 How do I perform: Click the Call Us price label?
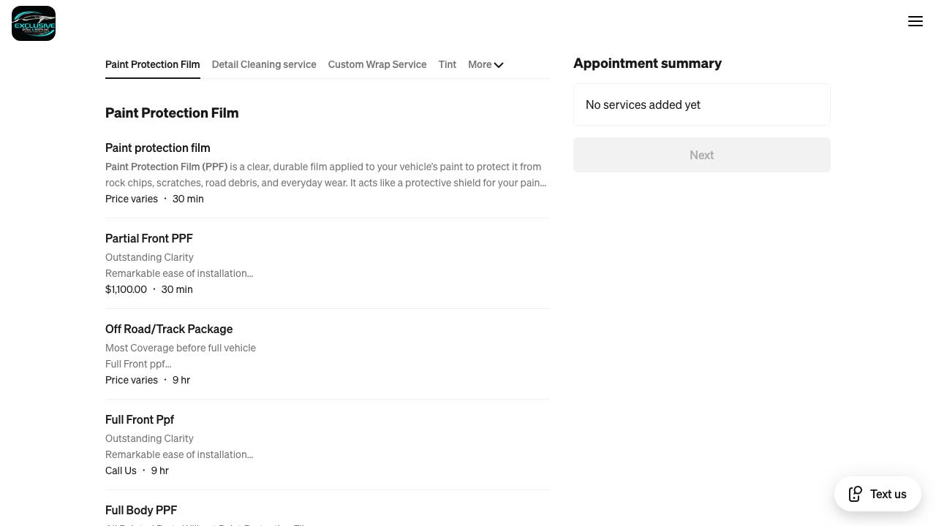coord(121,470)
